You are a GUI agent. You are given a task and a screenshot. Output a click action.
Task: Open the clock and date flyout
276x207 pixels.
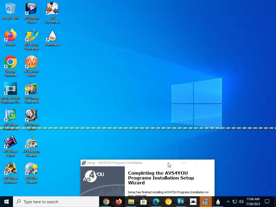click(253, 202)
